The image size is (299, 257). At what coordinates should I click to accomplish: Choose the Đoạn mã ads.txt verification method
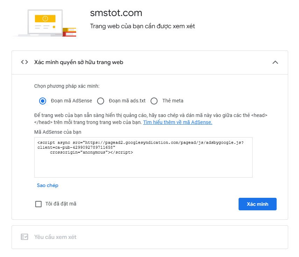point(101,101)
